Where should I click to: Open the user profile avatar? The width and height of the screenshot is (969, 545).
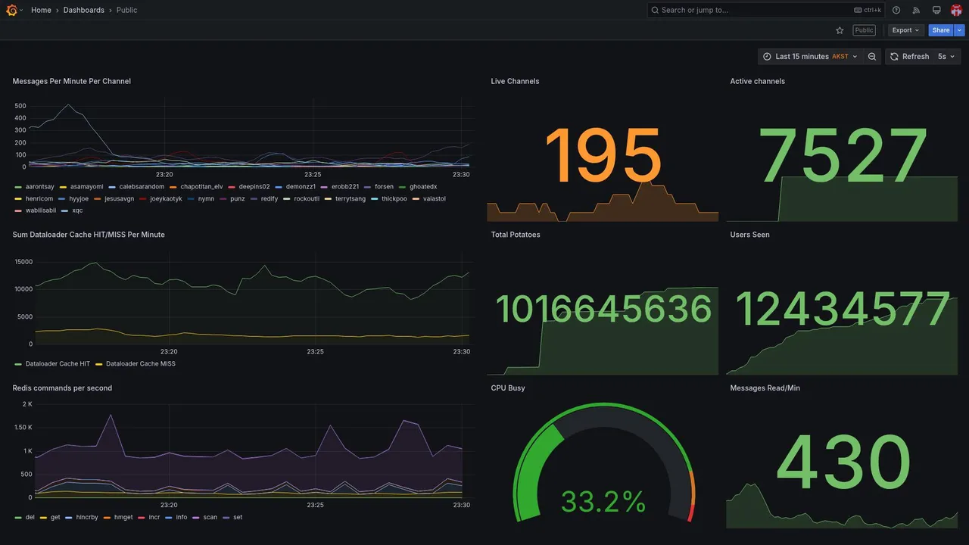(956, 10)
